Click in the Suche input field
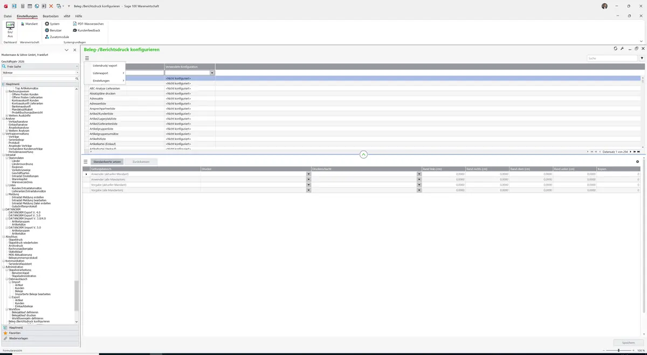The height and width of the screenshot is (355, 647). (x=612, y=58)
